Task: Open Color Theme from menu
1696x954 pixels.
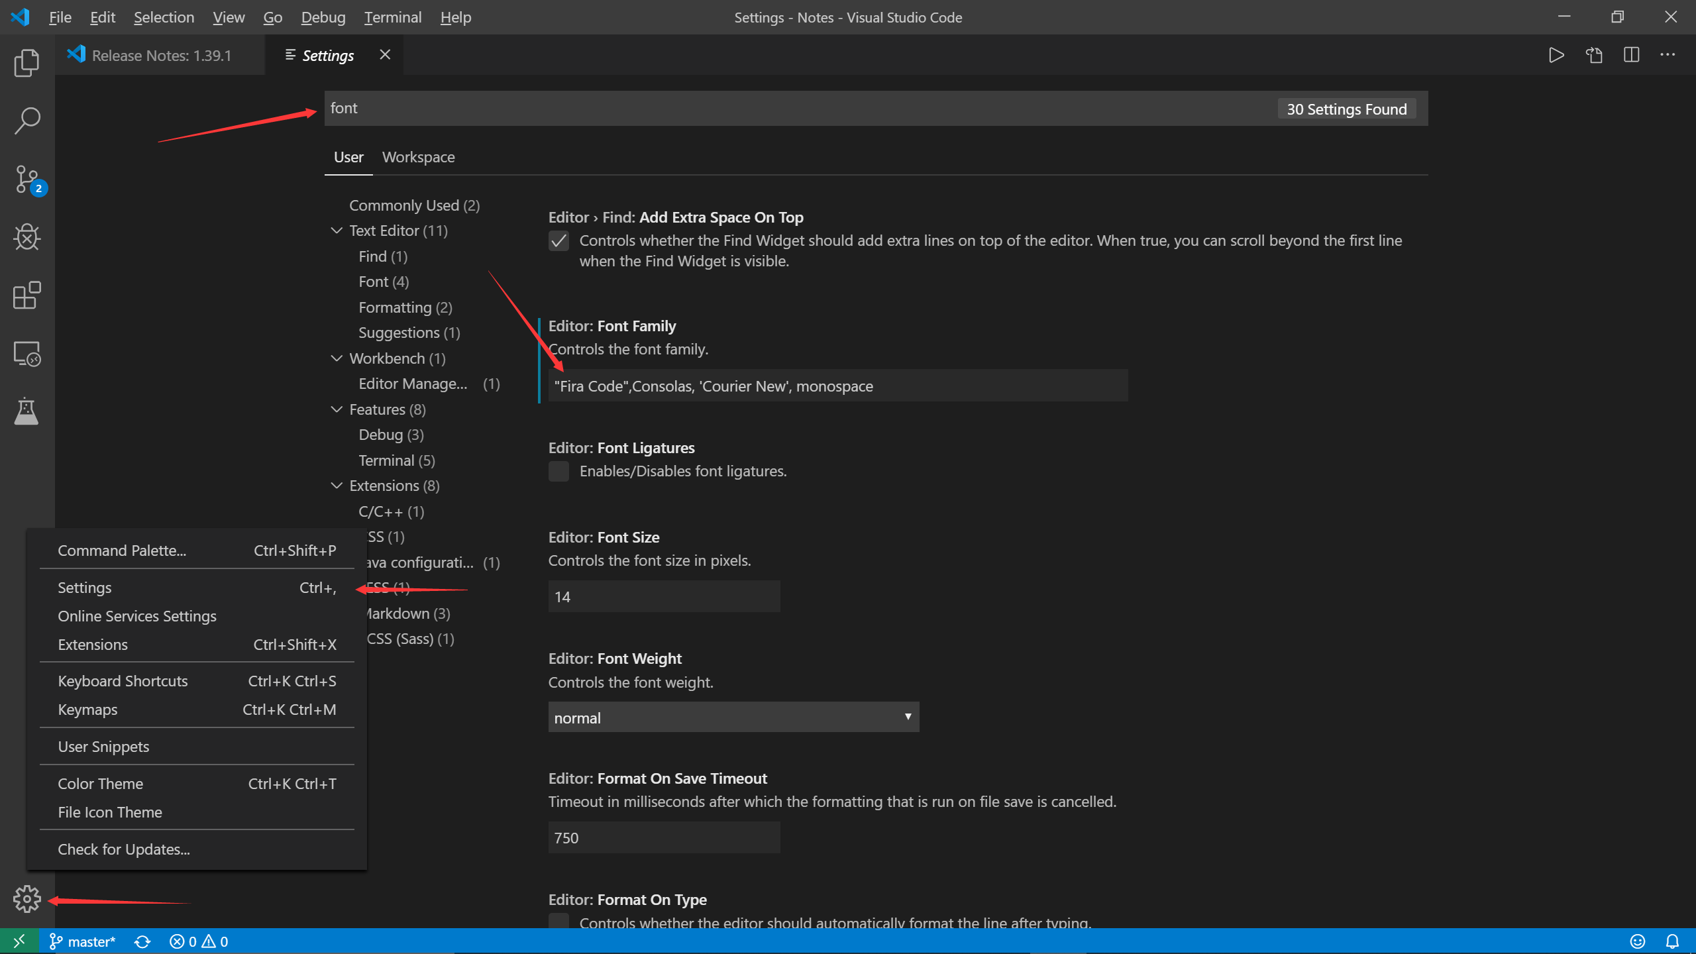Action: (x=100, y=783)
